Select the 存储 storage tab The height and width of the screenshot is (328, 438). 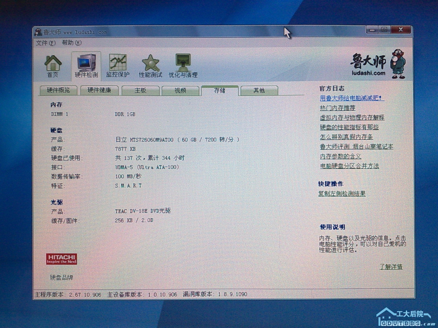pos(220,90)
